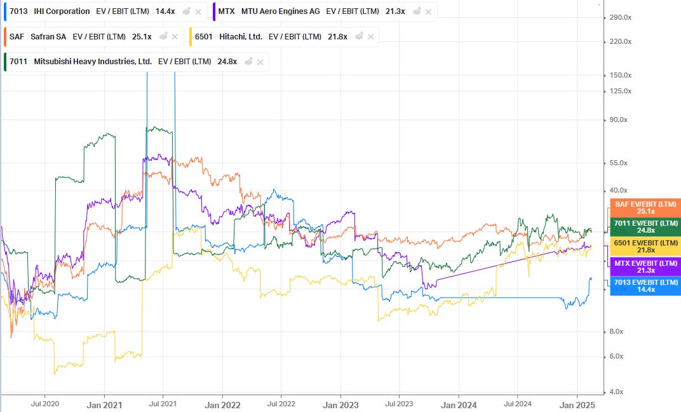681x412 pixels.
Task: Click the yellow 6501 EV/EBIT 21.8x axis tag
Action: pos(645,247)
